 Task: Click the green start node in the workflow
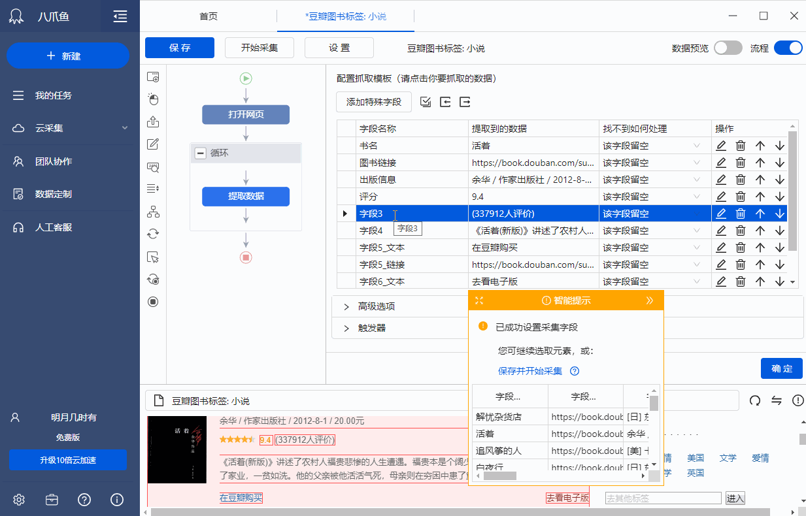246,78
